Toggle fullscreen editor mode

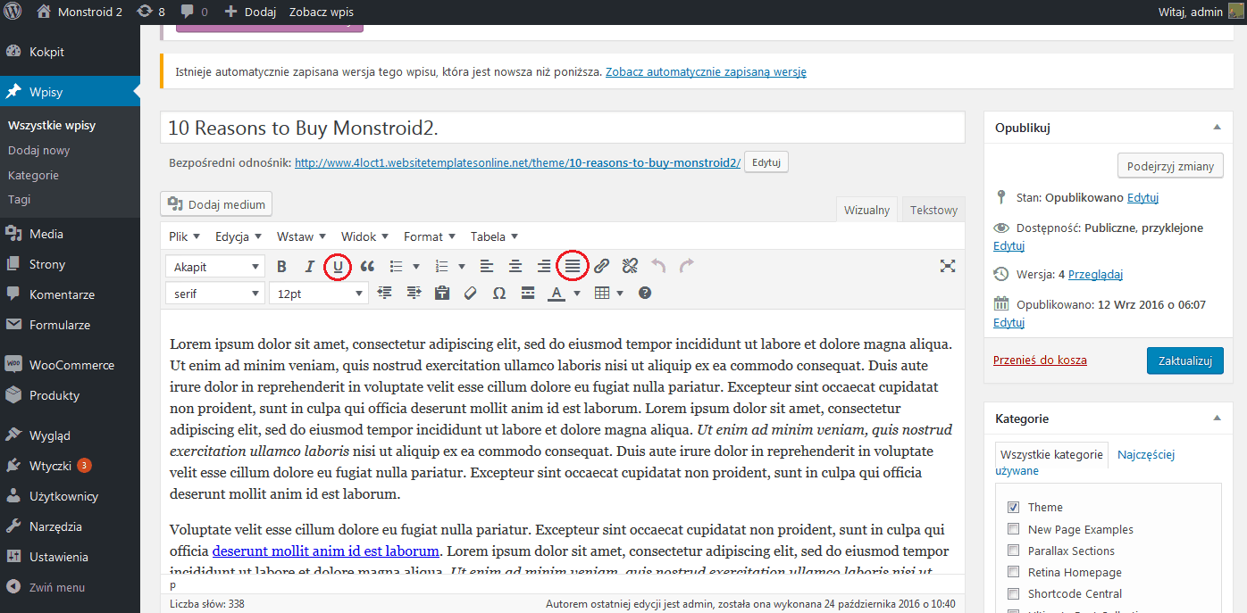(x=948, y=266)
